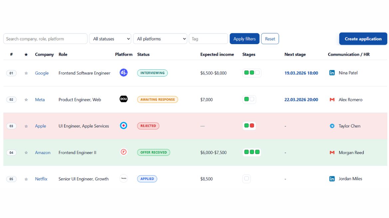The image size is (389, 218).
Task: Click row number badge 03
Action: click(11, 126)
